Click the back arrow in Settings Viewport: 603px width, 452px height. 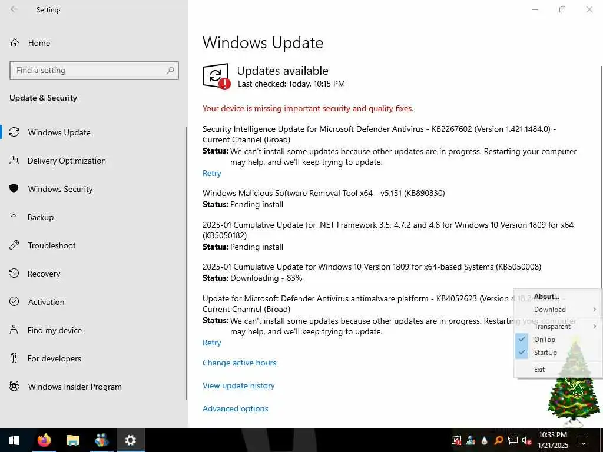14,9
